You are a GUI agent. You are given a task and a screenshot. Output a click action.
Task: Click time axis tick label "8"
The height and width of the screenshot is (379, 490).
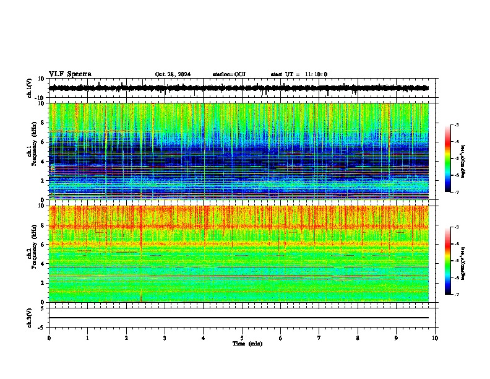point(358,338)
